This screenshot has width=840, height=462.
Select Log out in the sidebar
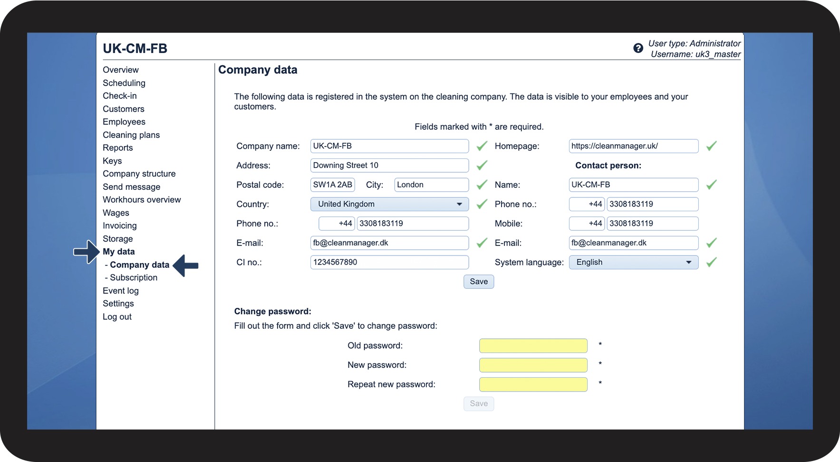117,317
